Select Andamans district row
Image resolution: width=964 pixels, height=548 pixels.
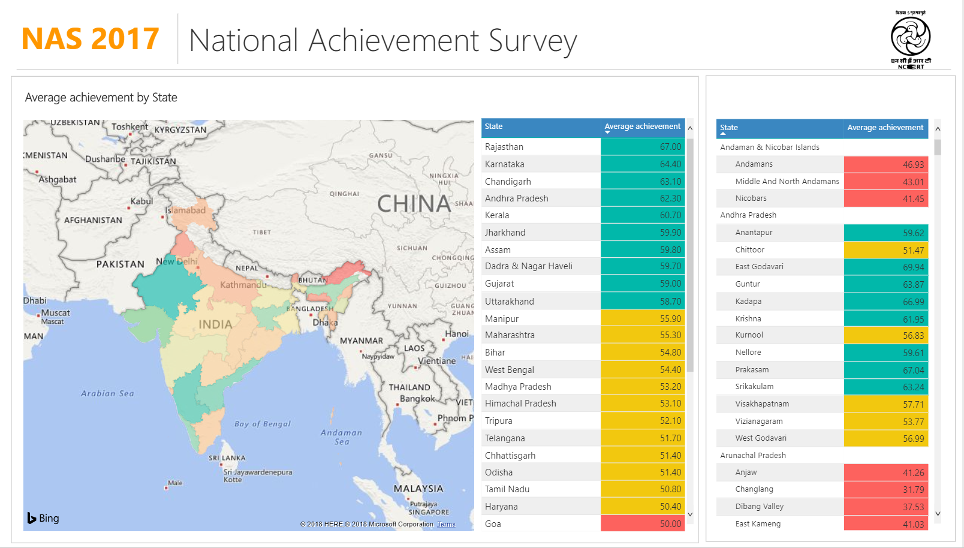click(x=823, y=164)
